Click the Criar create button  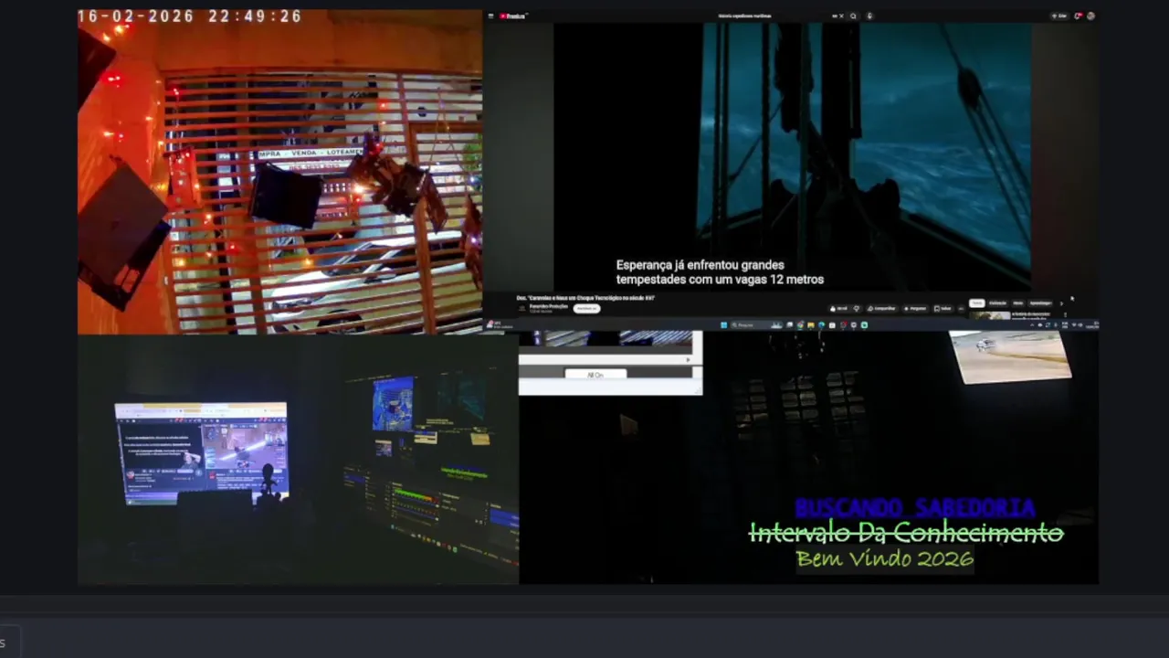click(x=1058, y=16)
